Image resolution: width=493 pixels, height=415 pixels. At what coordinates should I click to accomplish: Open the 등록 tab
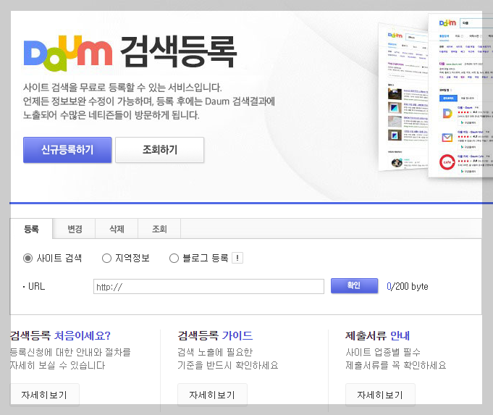(x=31, y=229)
